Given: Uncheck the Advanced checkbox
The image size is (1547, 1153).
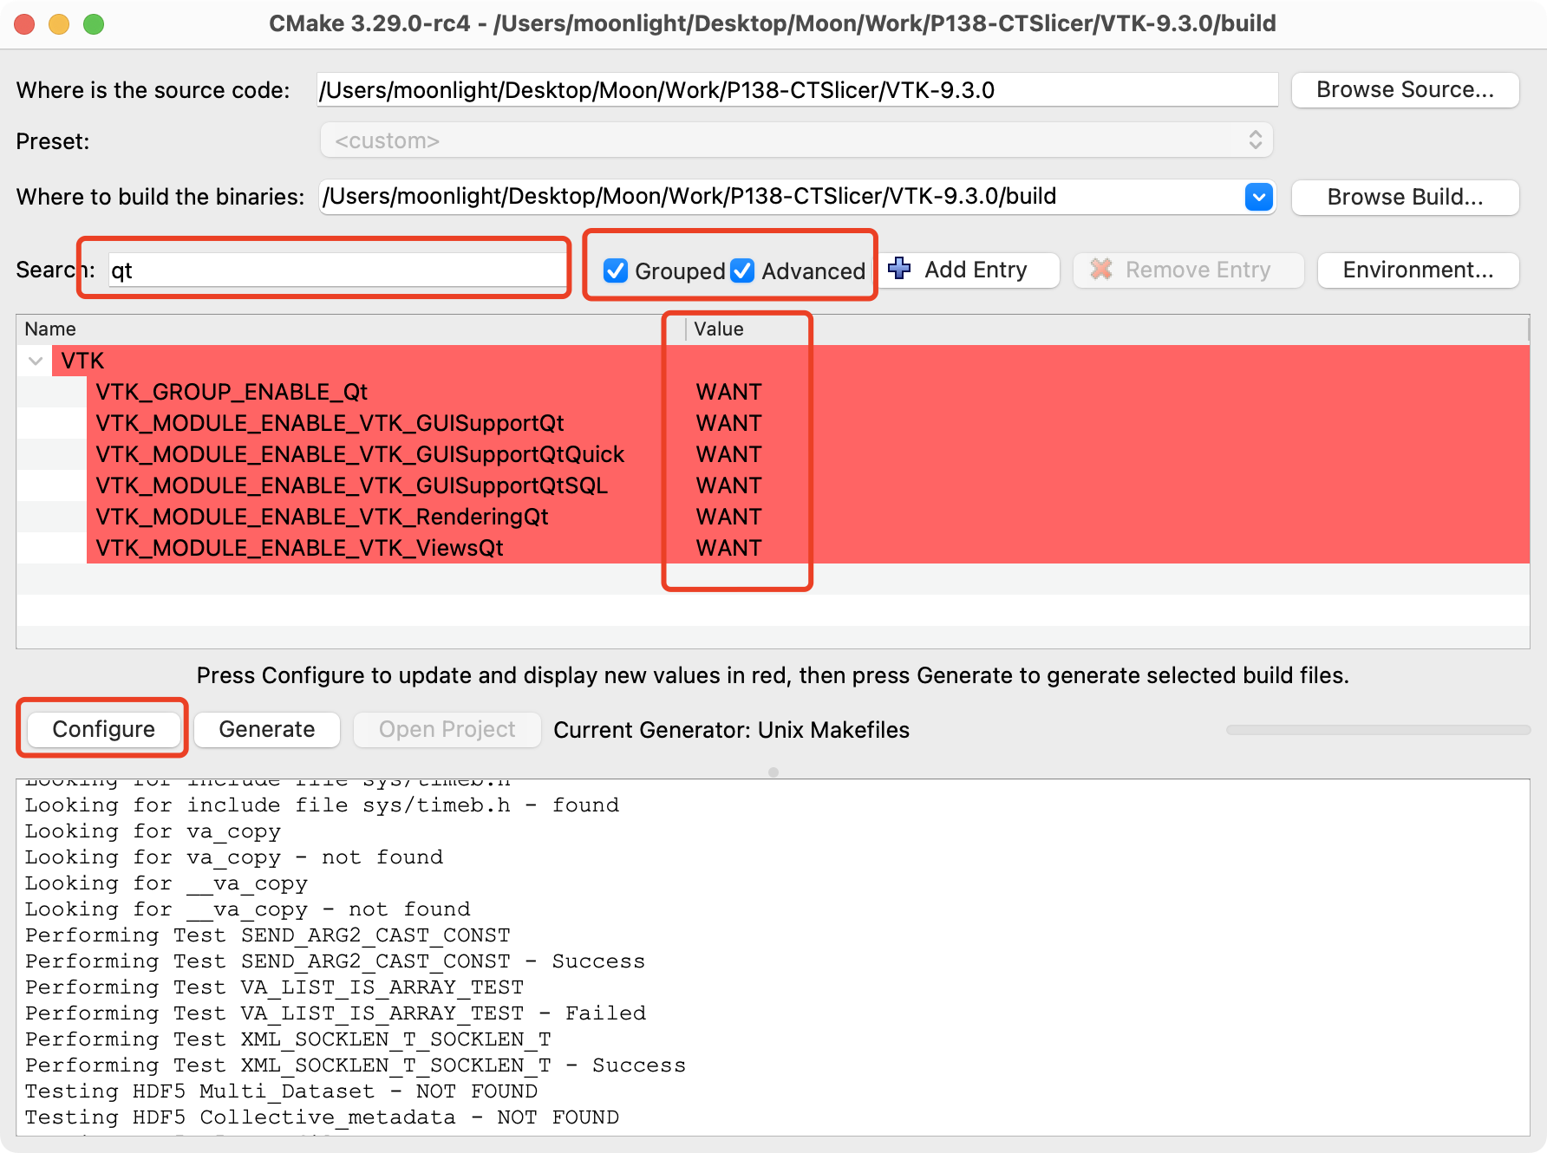Looking at the screenshot, I should pyautogui.click(x=742, y=270).
